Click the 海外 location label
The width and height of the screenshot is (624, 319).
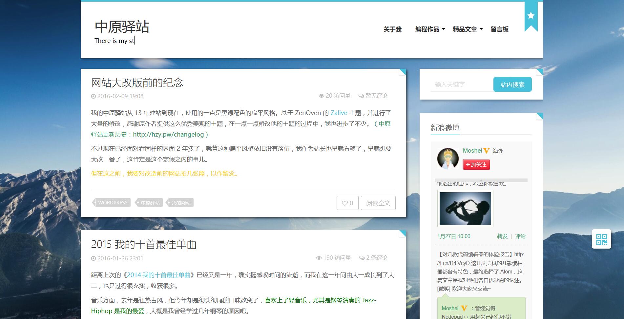point(498,151)
